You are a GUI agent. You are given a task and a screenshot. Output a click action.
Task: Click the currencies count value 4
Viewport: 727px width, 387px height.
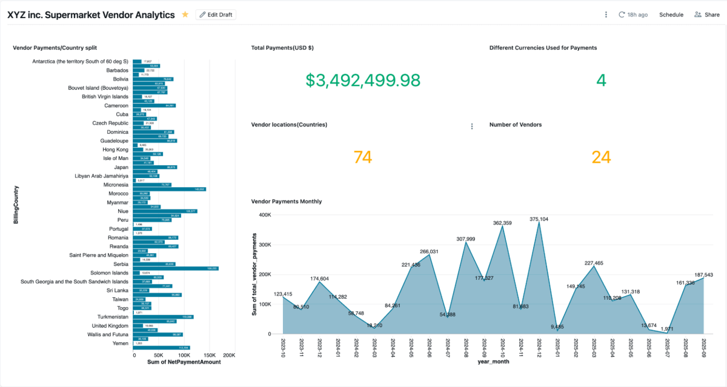click(600, 81)
